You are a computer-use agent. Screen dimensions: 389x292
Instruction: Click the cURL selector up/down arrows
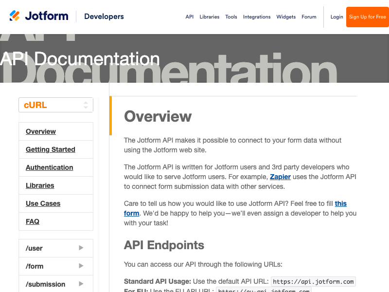pos(86,105)
